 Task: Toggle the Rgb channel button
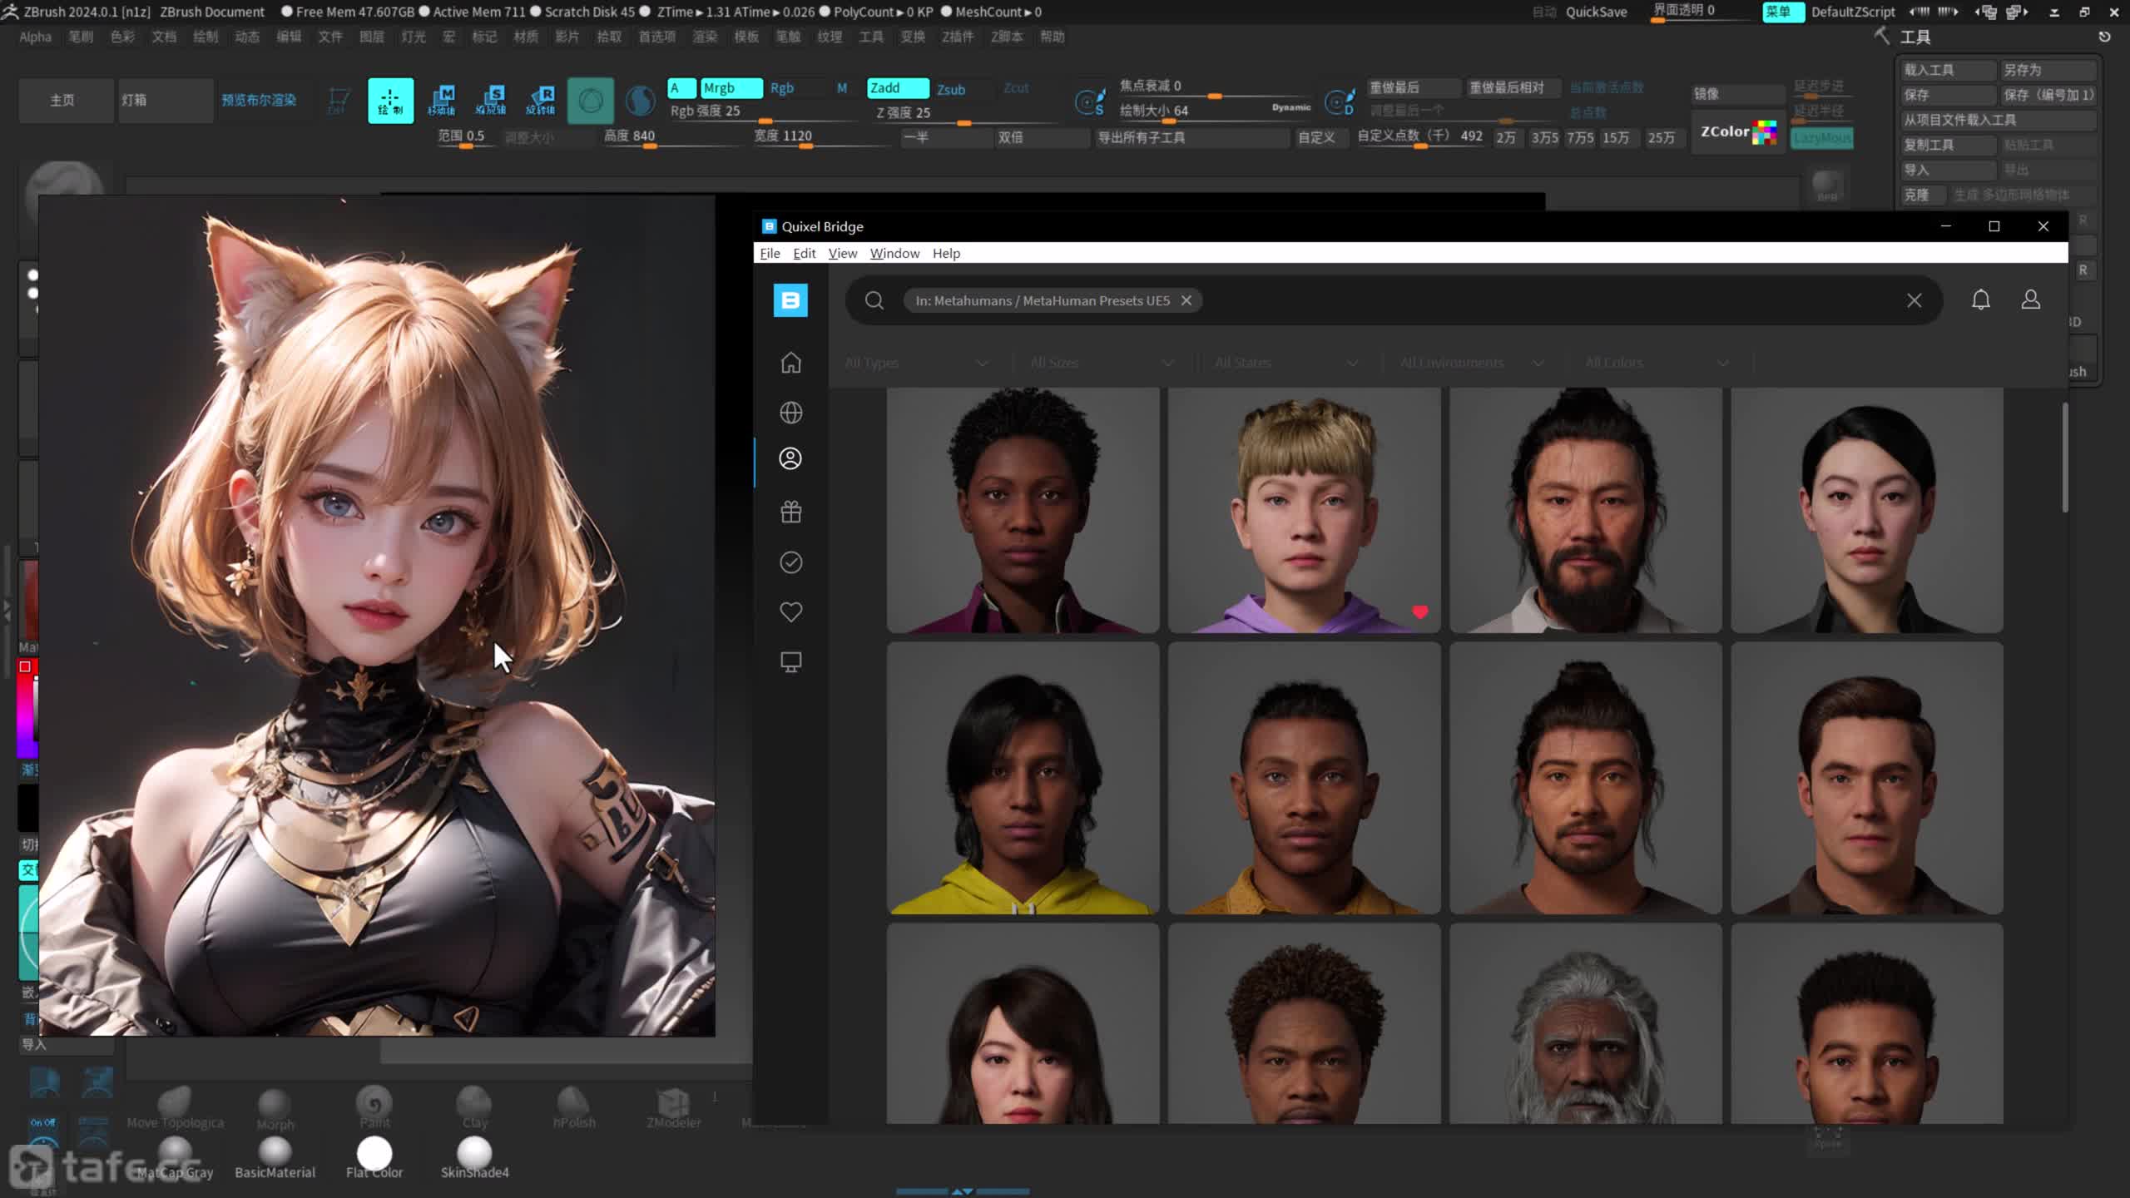[x=782, y=88]
